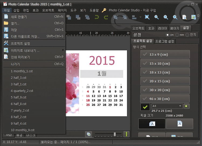Open recent file 10 monthly_9.cst
The height and width of the screenshot is (146, 202).
click(x=34, y=130)
